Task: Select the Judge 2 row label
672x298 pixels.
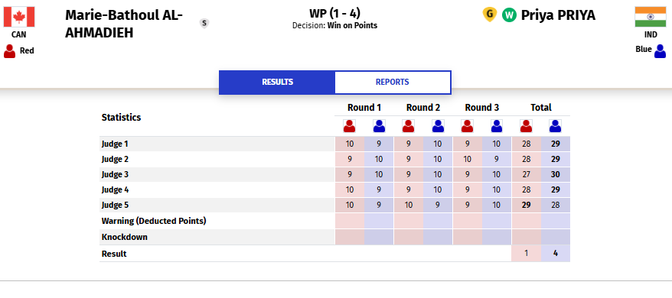Action: point(115,159)
